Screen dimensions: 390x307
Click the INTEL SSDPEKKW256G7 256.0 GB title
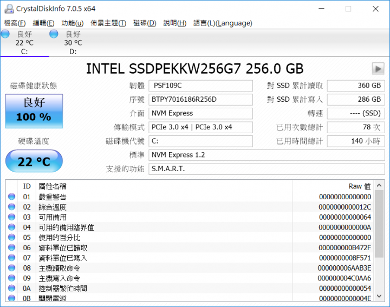[x=195, y=69]
